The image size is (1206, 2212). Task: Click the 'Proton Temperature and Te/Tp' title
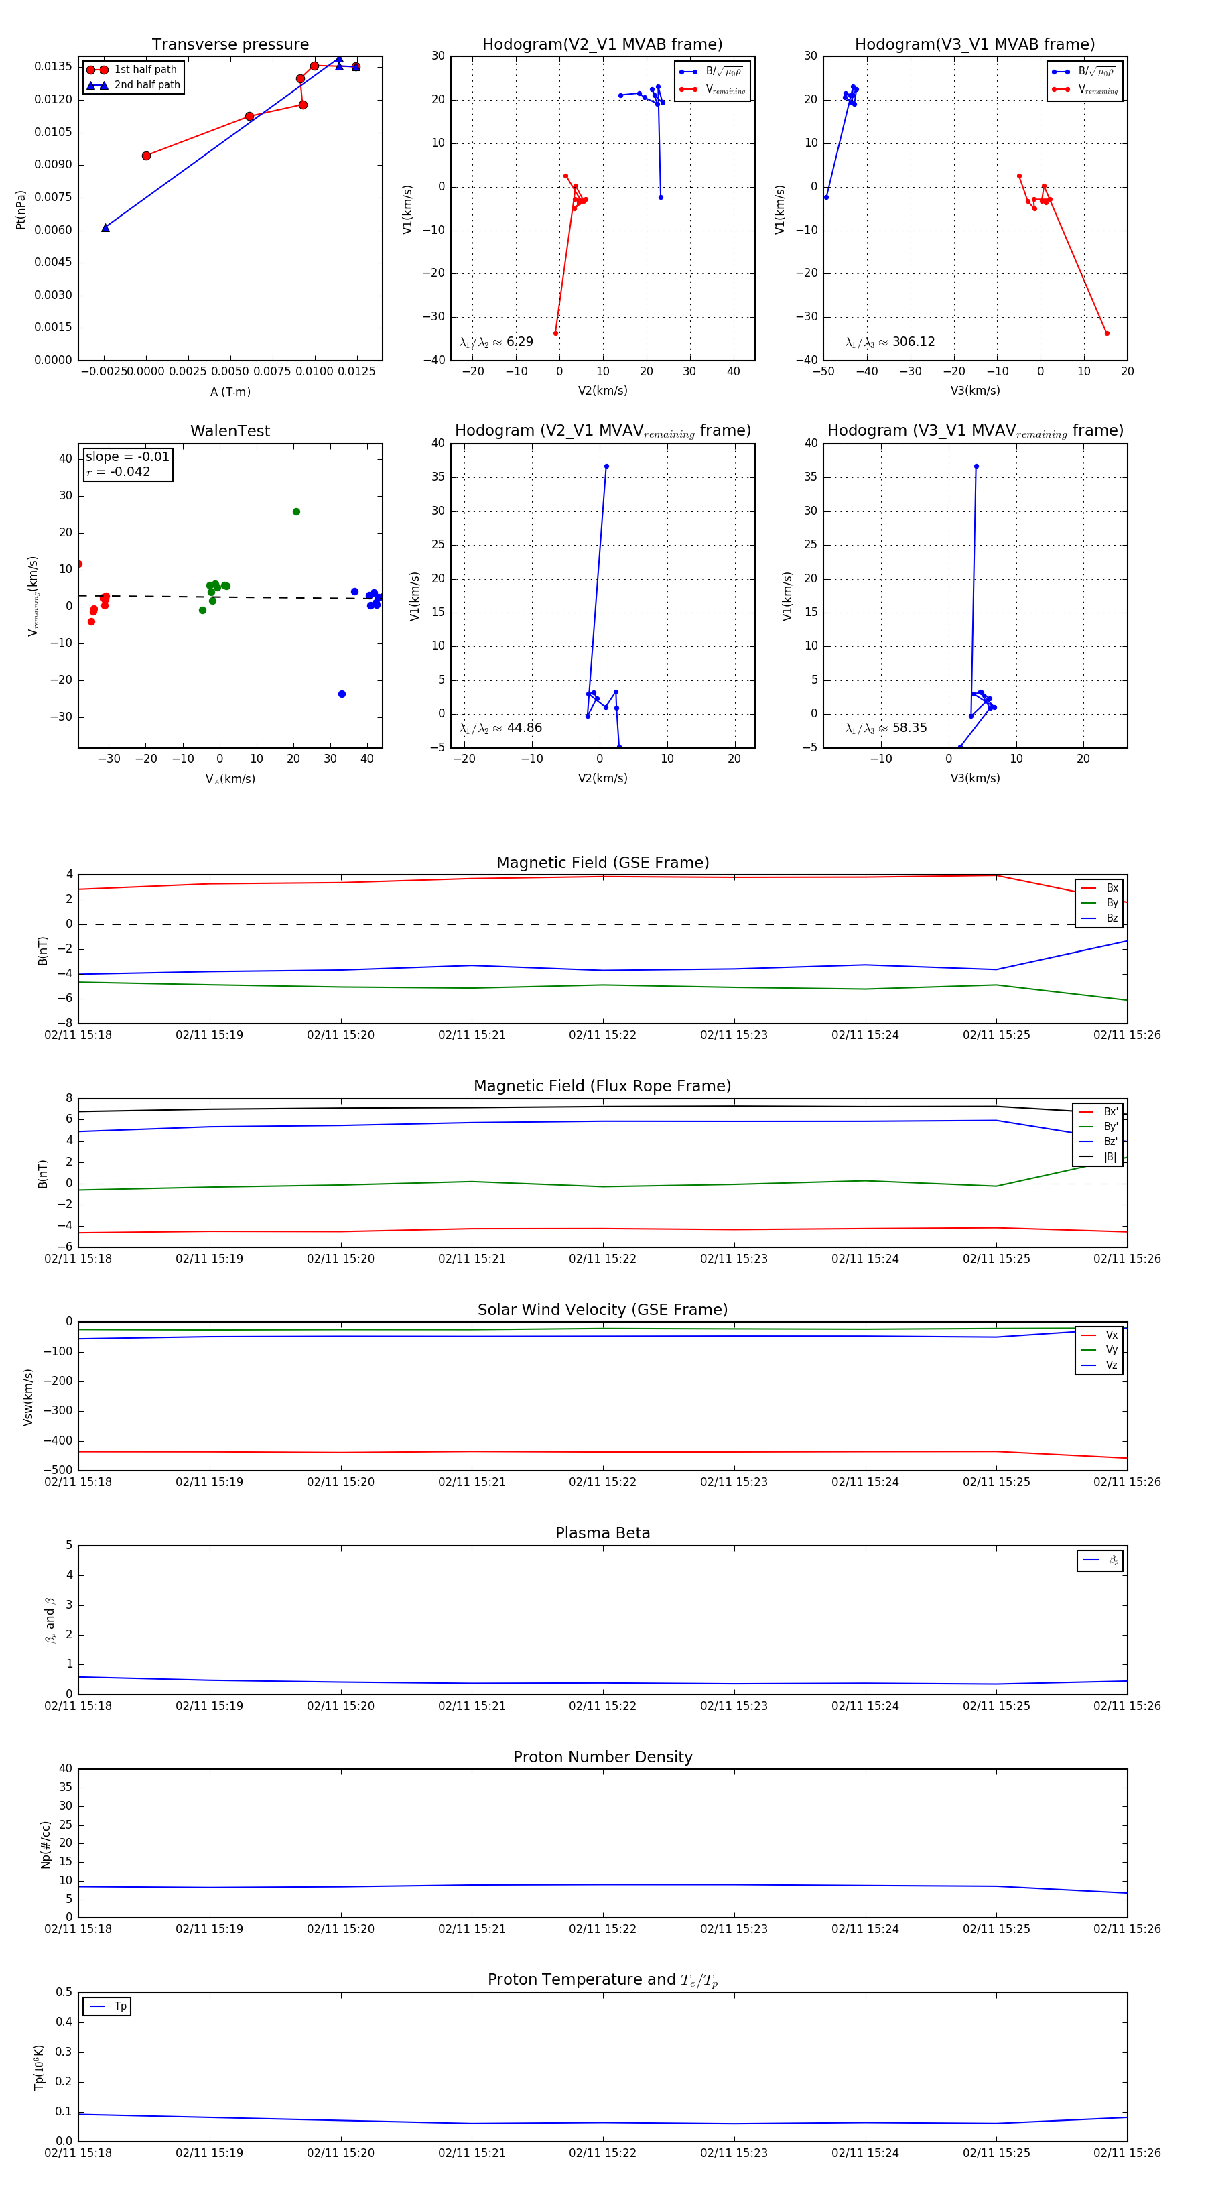coord(602,1980)
